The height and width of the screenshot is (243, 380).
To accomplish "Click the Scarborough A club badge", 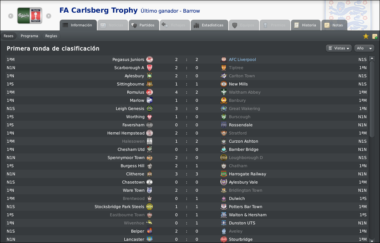I will pyautogui.click(x=150, y=68).
